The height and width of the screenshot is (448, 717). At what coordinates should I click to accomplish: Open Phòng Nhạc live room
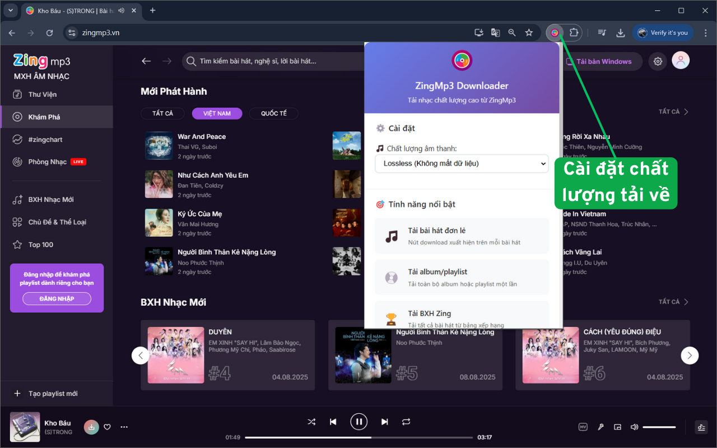[x=56, y=162]
